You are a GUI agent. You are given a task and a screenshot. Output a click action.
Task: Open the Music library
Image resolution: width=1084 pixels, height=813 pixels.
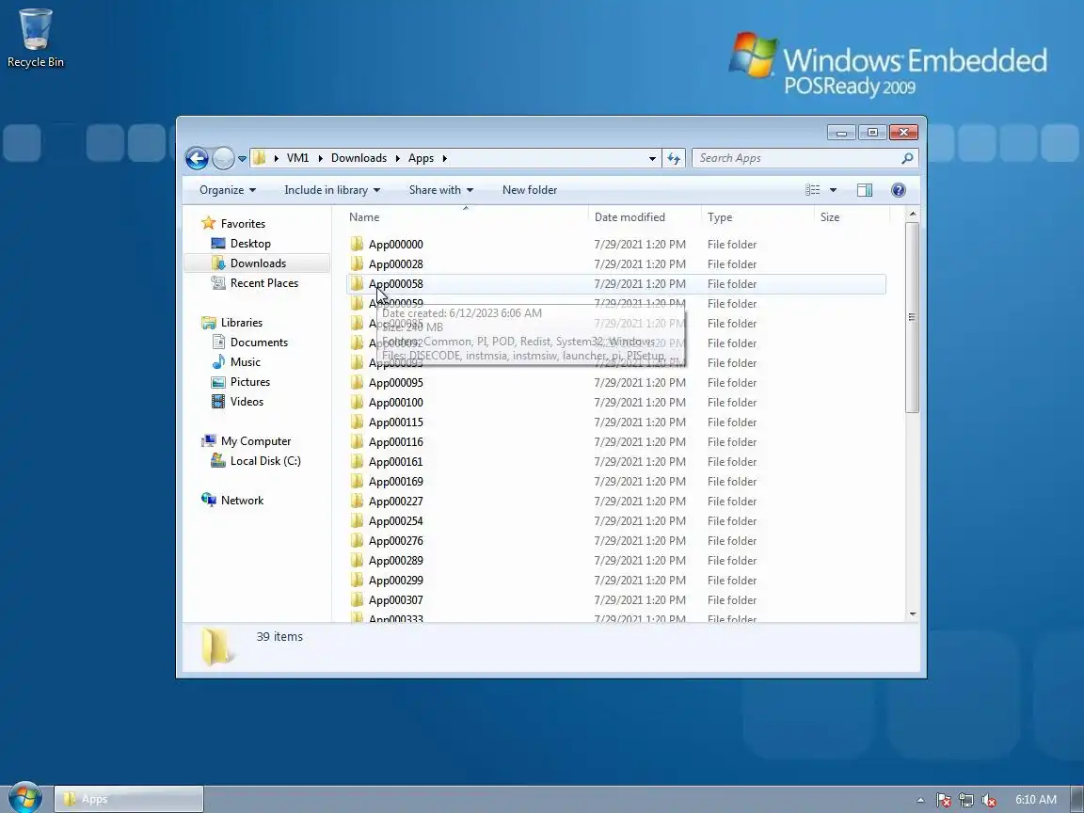pyautogui.click(x=245, y=362)
